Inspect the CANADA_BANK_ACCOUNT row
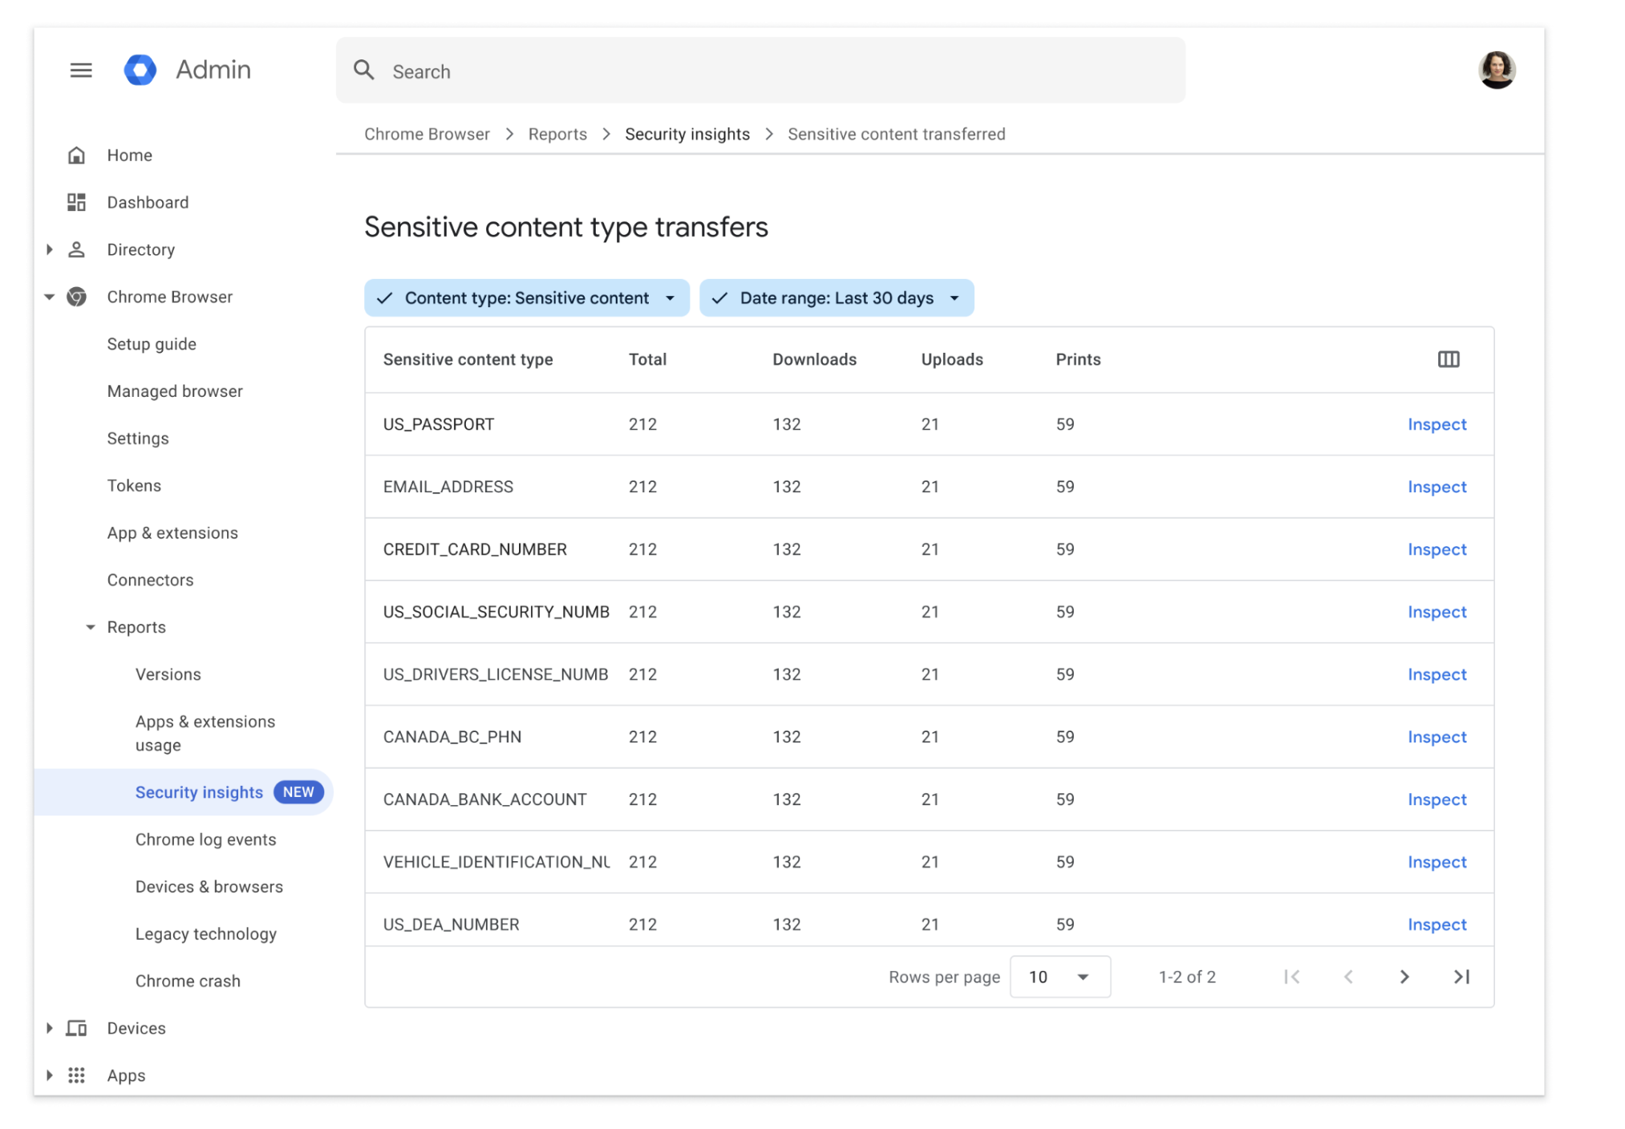Viewport: 1625px width, 1129px height. click(x=1437, y=799)
